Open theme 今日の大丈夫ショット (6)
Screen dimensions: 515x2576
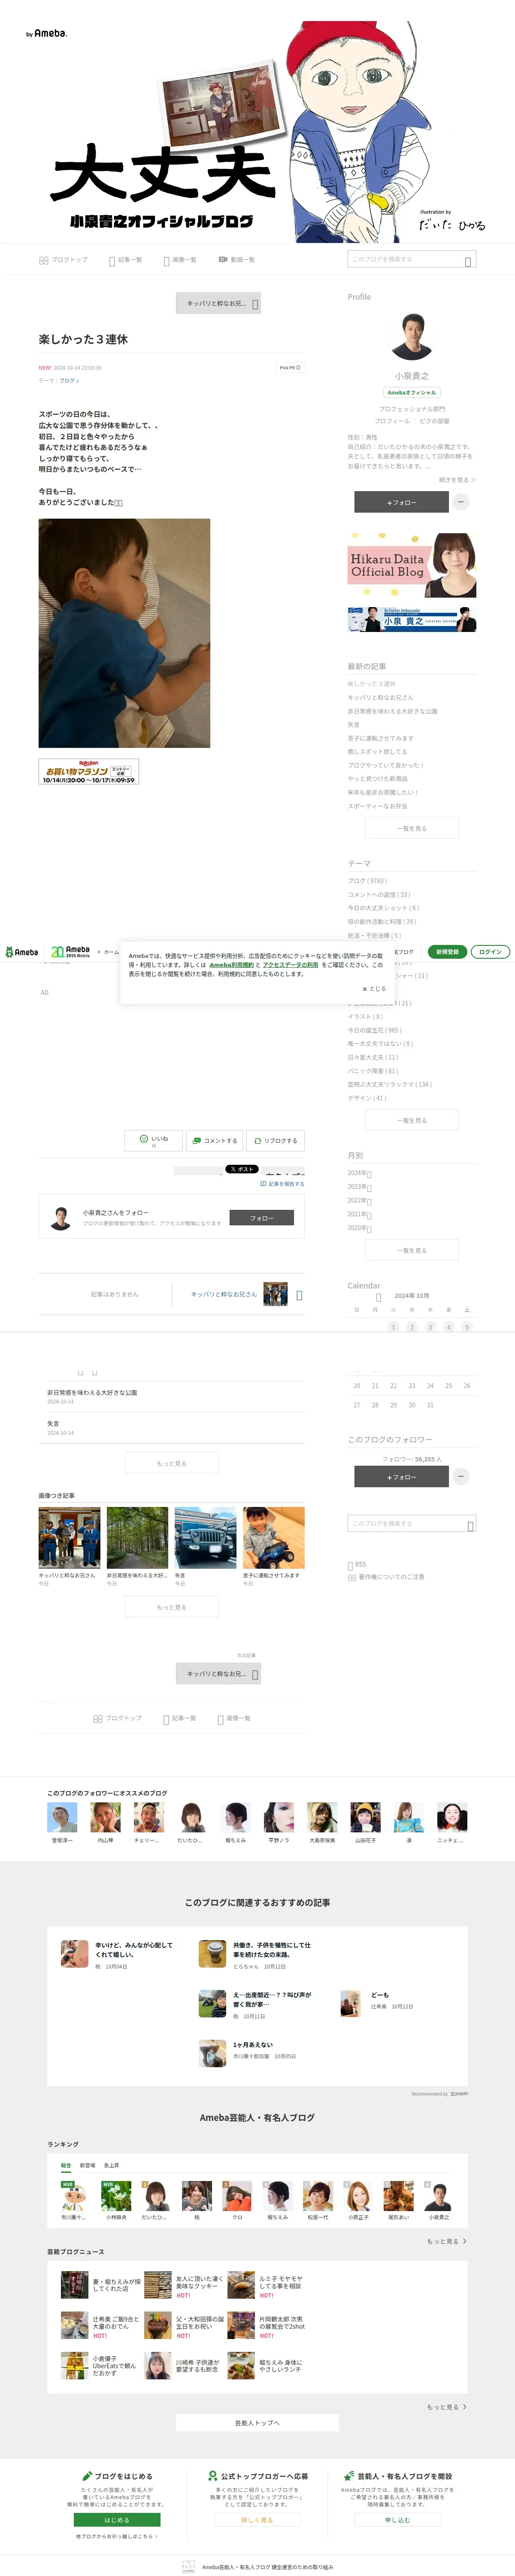tap(383, 908)
